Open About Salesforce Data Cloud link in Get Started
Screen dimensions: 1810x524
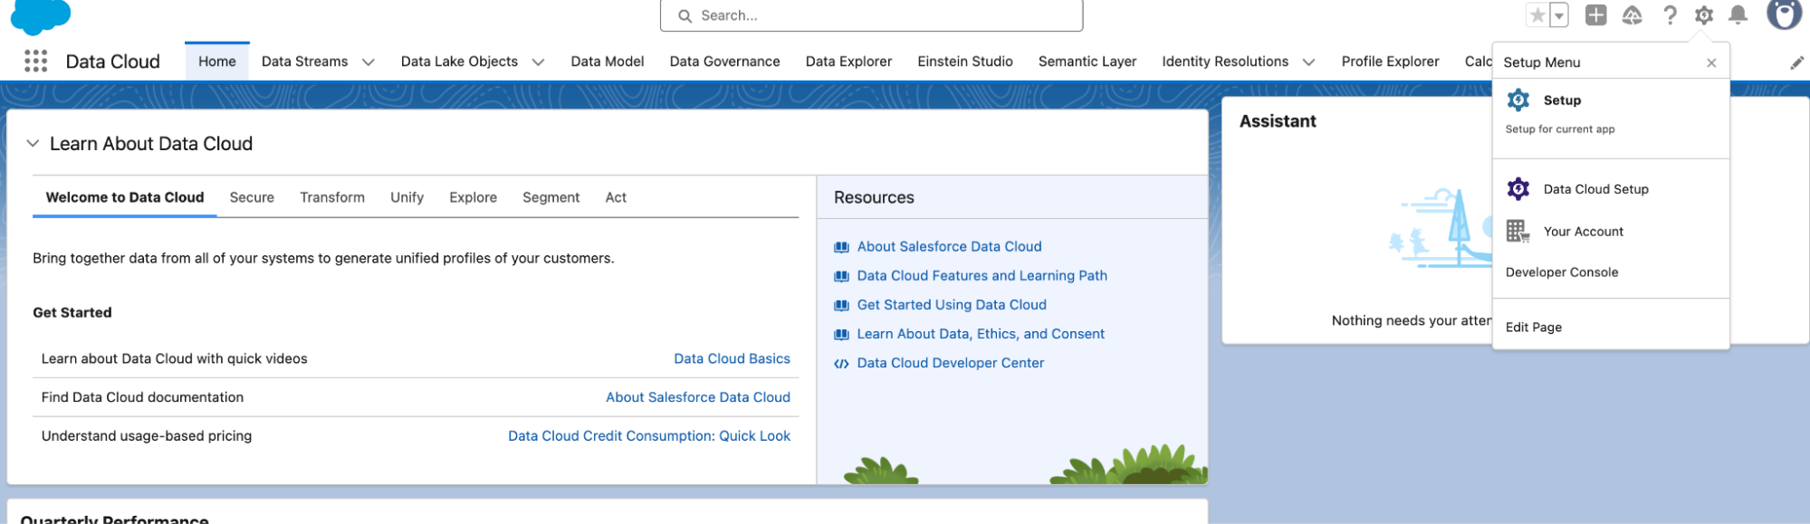(x=698, y=397)
